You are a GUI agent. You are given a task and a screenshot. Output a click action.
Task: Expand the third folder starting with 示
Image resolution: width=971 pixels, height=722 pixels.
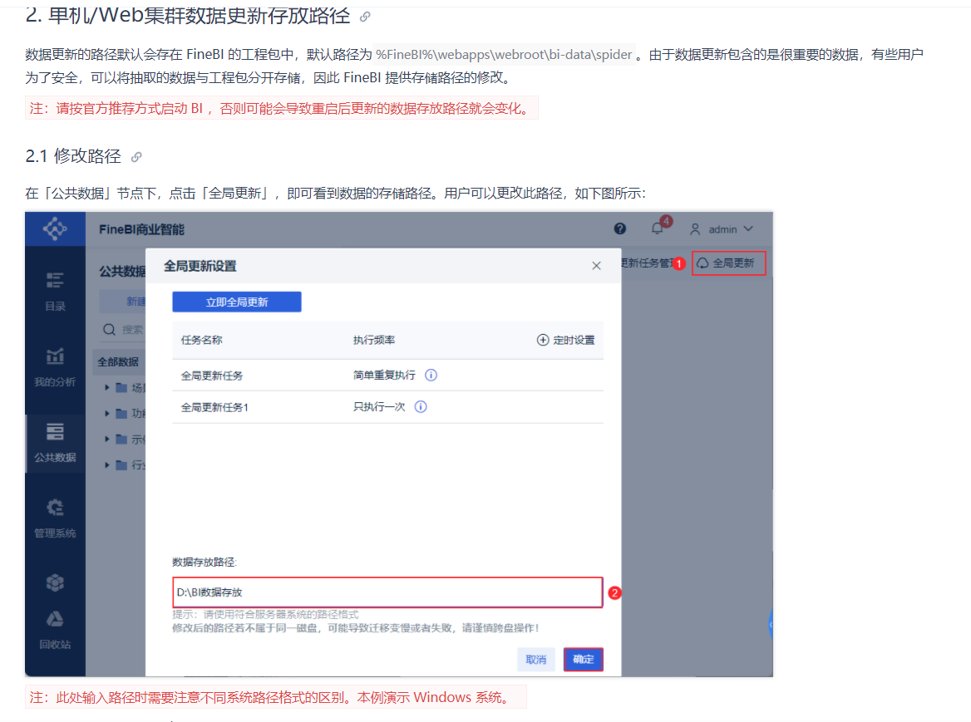click(107, 440)
